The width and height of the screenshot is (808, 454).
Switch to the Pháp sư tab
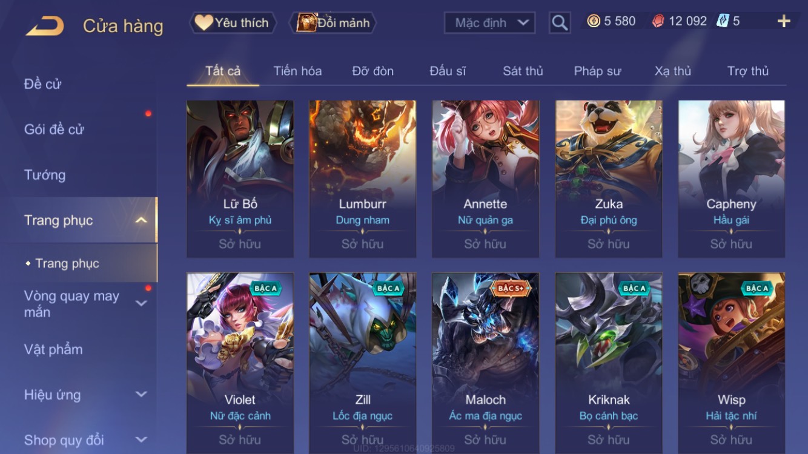pyautogui.click(x=597, y=71)
